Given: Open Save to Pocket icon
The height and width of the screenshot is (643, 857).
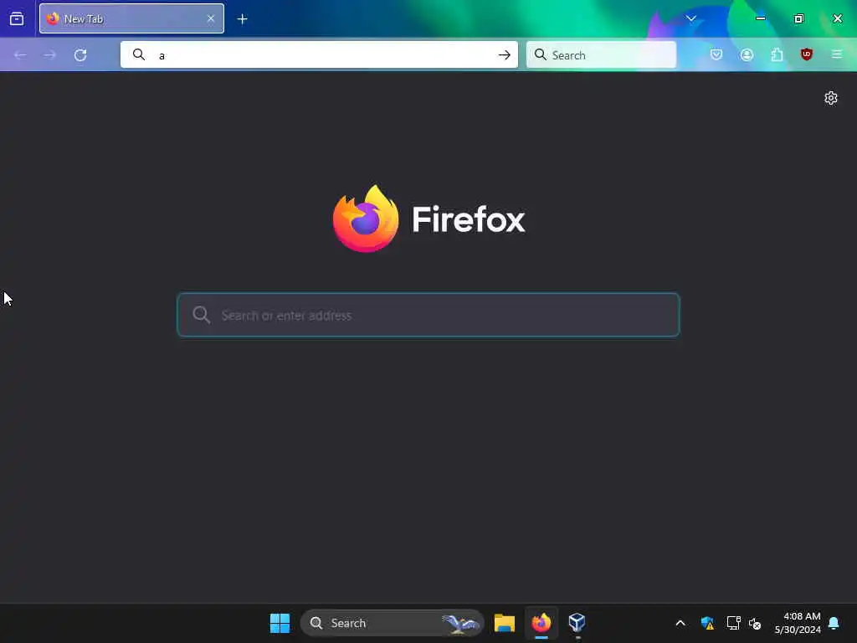Looking at the screenshot, I should point(716,54).
